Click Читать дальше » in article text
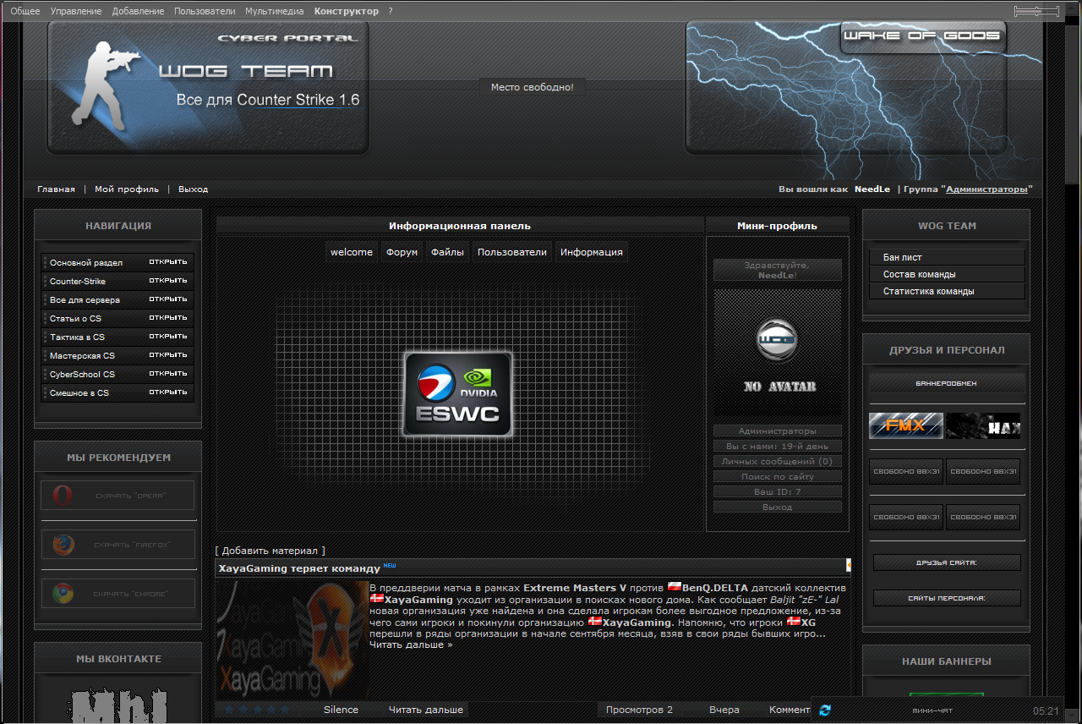Image resolution: width=1082 pixels, height=724 pixels. pos(411,644)
